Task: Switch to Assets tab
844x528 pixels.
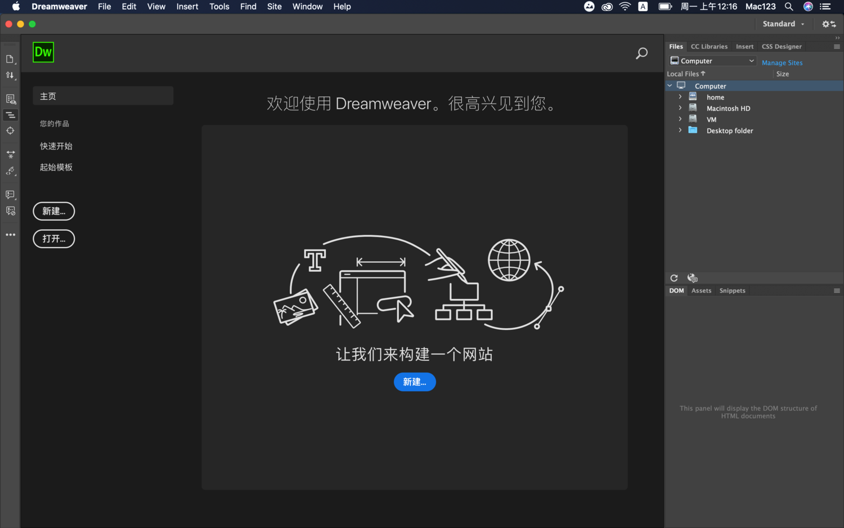Action: pos(701,290)
